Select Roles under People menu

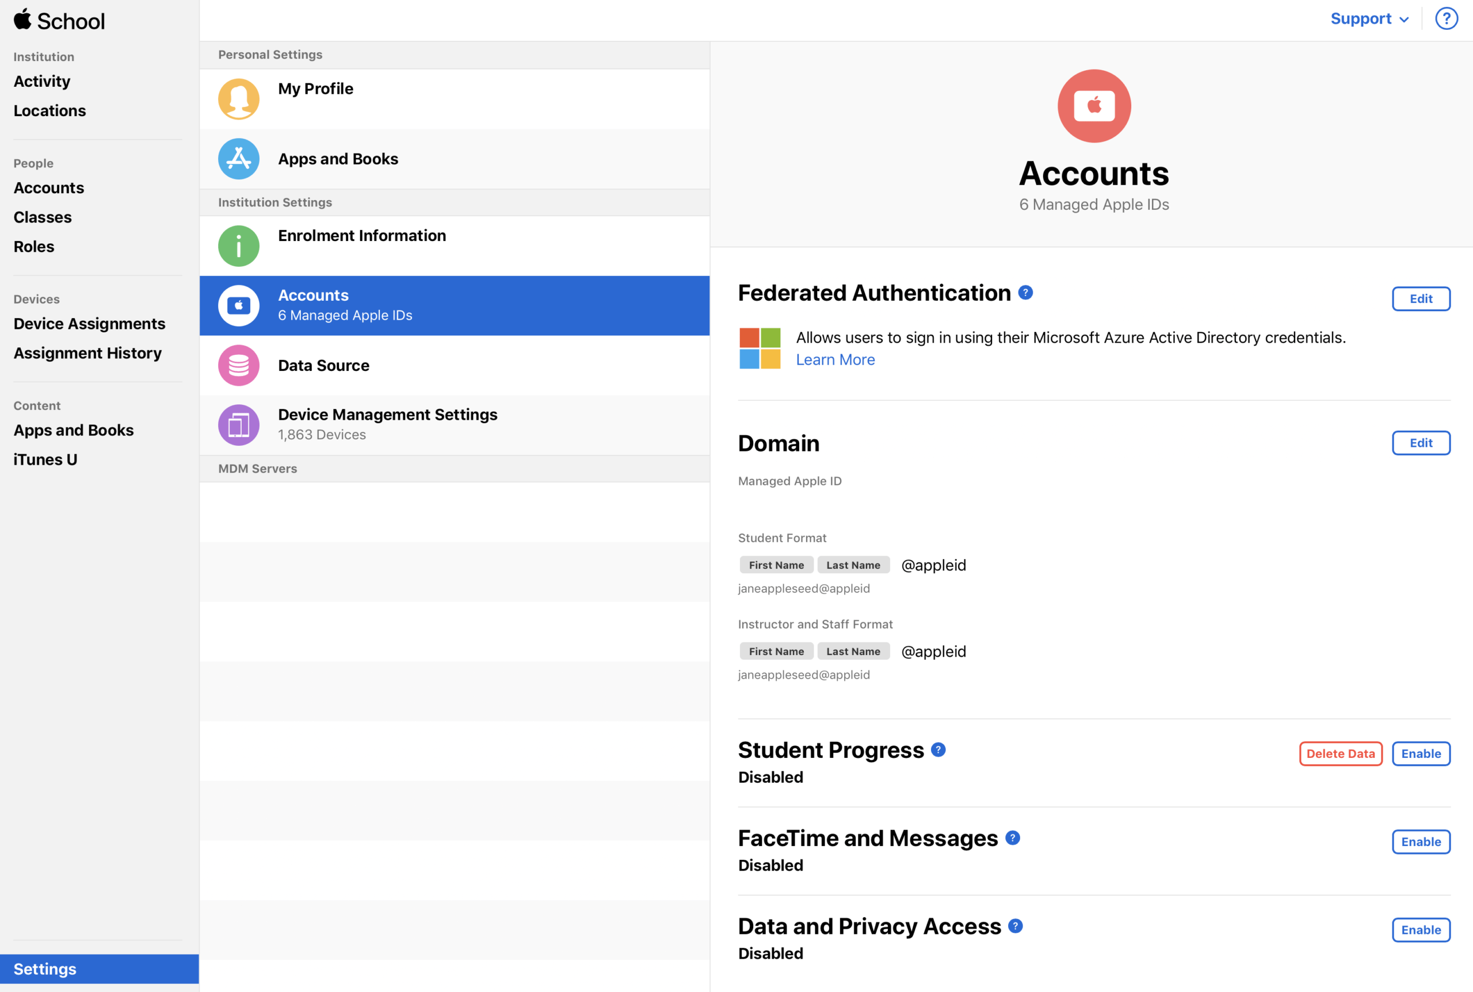[x=33, y=246]
